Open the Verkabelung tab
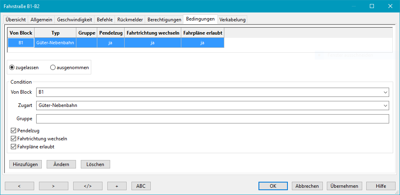Image resolution: width=400 pixels, height=195 pixels. point(232,20)
